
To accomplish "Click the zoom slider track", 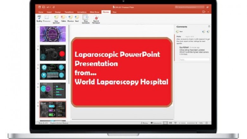I will click(188, 123).
